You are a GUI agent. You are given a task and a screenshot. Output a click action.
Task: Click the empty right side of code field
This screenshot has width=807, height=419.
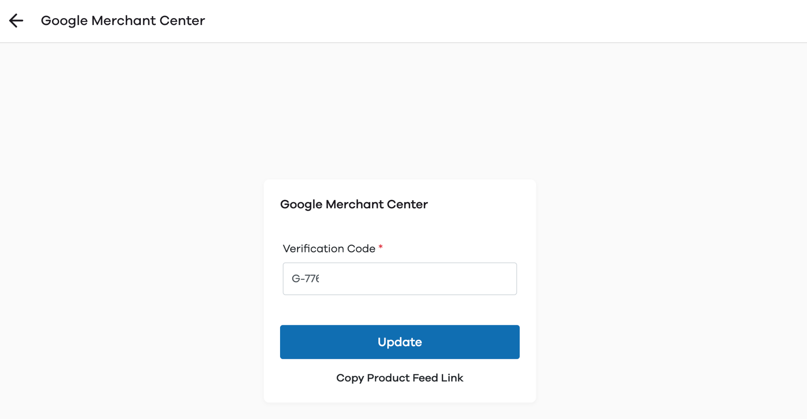coord(445,279)
